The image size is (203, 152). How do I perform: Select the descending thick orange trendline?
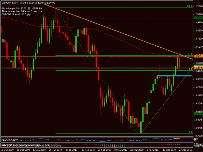119,32
